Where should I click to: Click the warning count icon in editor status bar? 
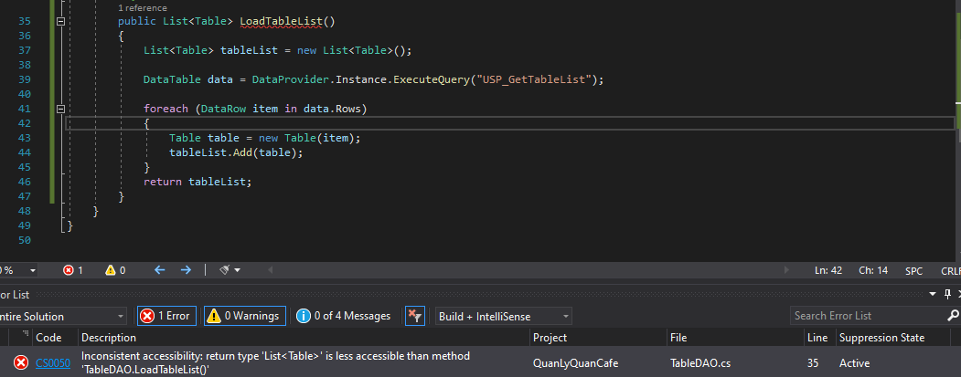coord(111,270)
